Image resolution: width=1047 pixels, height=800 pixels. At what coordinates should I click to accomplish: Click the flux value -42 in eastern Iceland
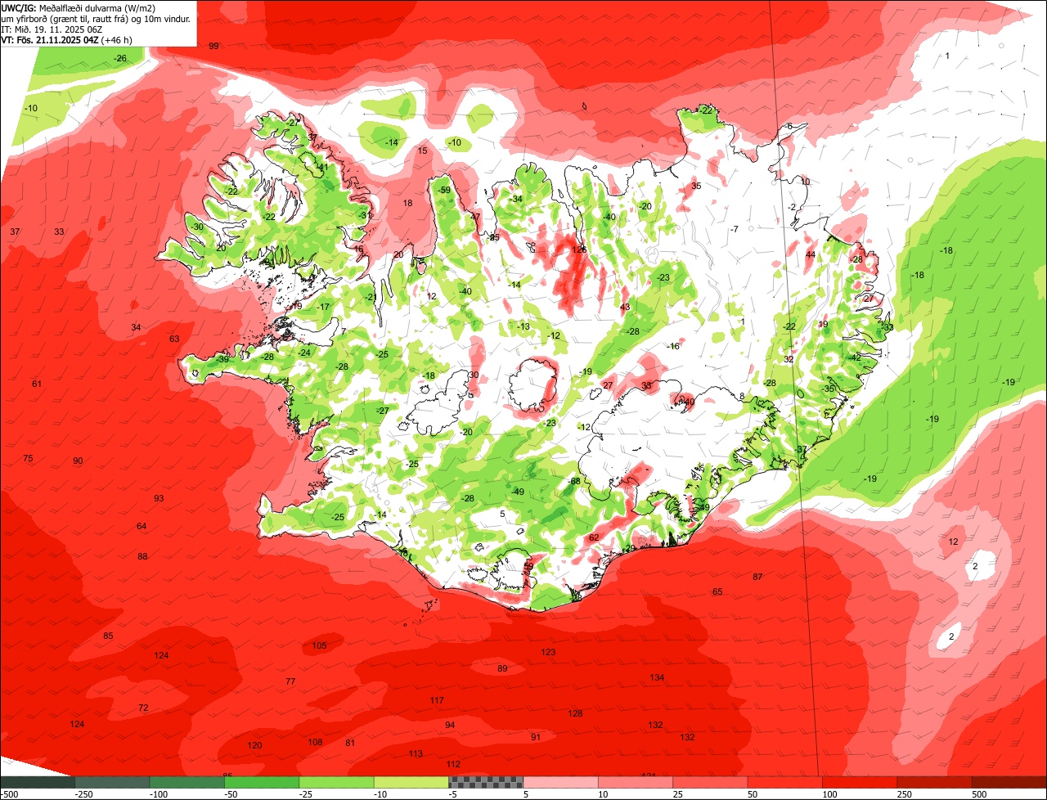(x=856, y=357)
